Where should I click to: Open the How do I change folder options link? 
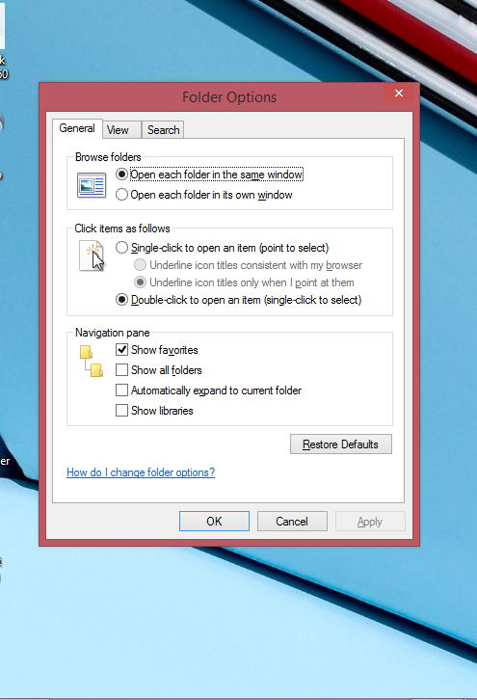pyautogui.click(x=141, y=472)
